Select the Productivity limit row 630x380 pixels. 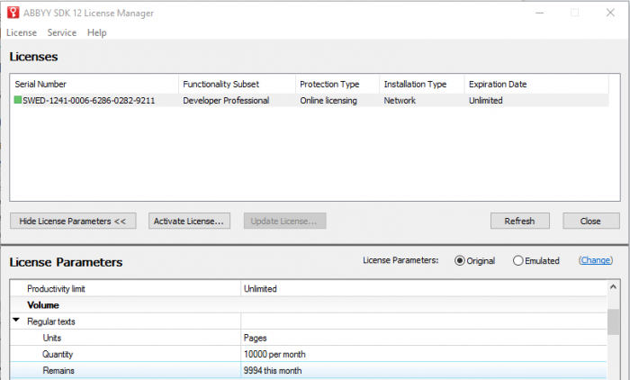(x=308, y=288)
